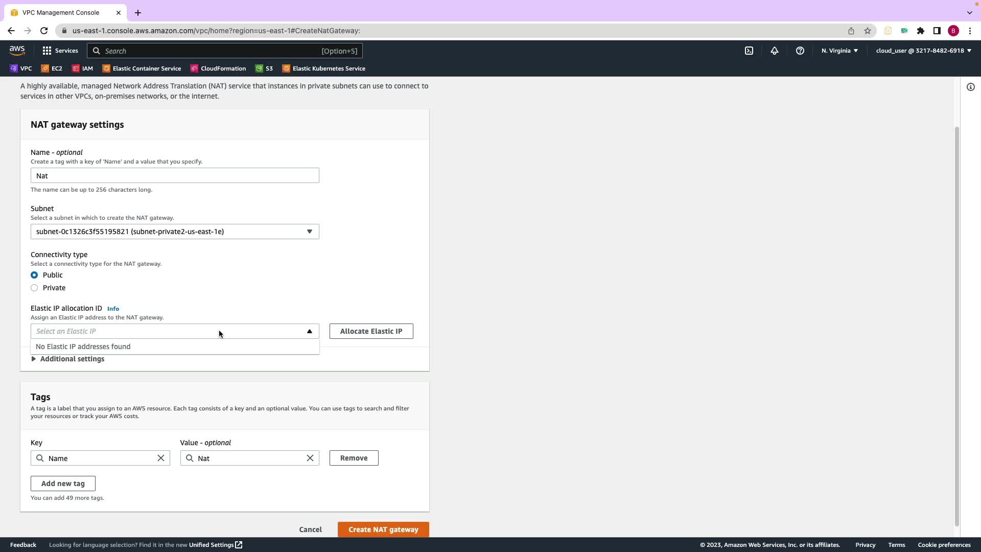Clear the Nat tag value field
The image size is (981, 552).
tap(310, 458)
